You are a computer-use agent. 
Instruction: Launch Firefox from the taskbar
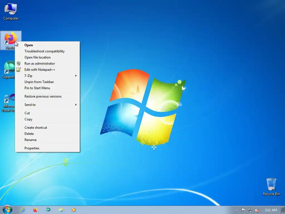tap(35, 210)
